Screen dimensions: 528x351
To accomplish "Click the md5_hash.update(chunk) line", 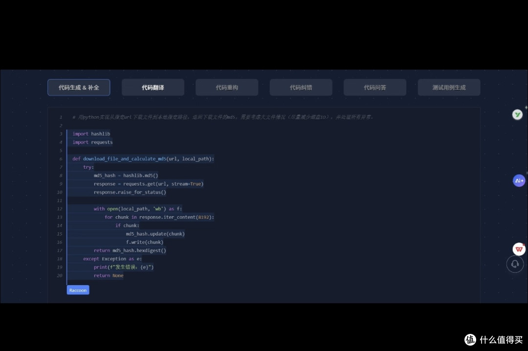I will pyautogui.click(x=155, y=234).
